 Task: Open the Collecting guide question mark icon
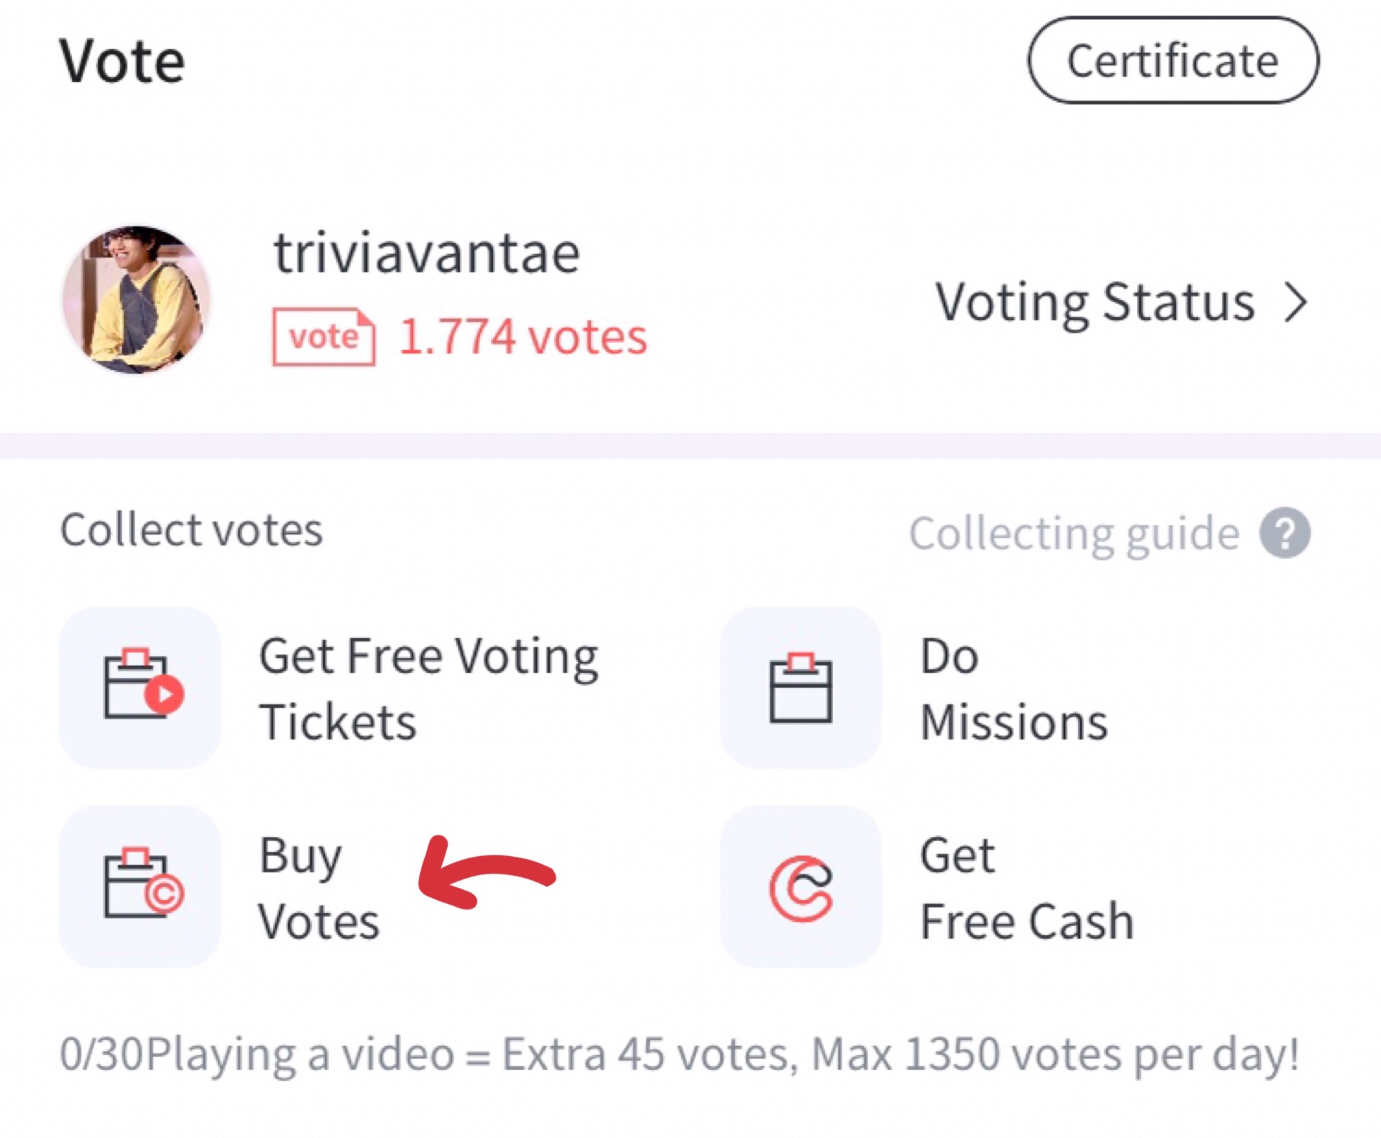pyautogui.click(x=1285, y=533)
